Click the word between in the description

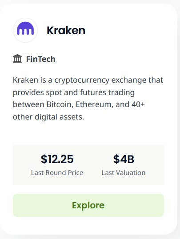pos(28,104)
